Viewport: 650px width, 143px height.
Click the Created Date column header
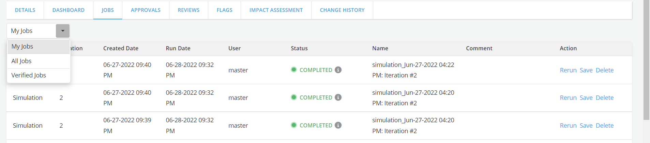pos(121,48)
